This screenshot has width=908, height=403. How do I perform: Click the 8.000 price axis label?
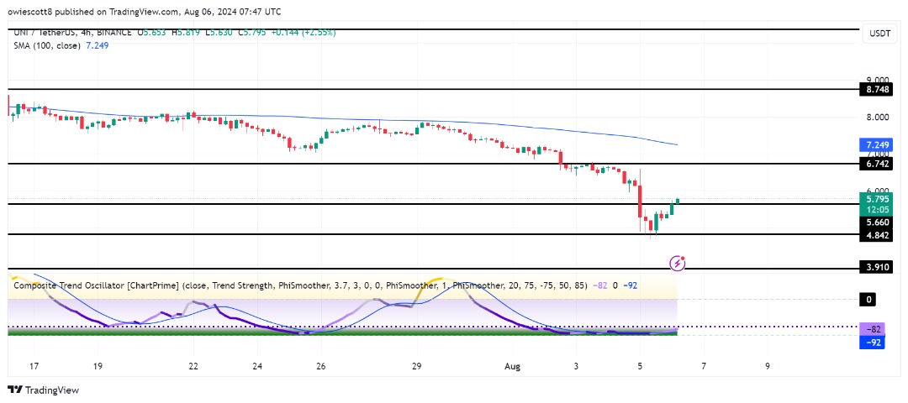click(x=876, y=118)
